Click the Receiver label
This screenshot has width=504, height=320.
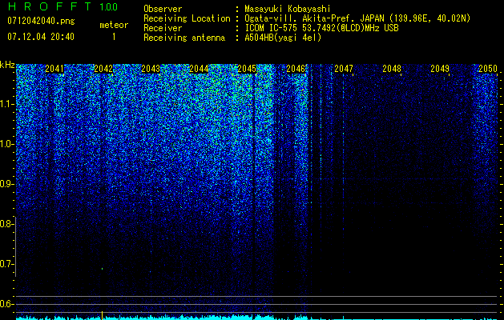[163, 28]
